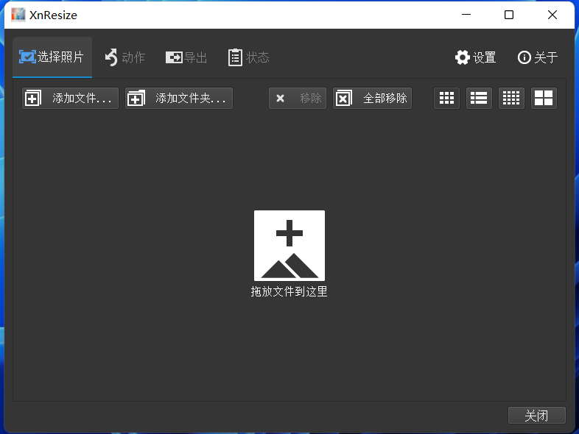Screen dimensions: 579x434
Task: Switch to the 选择照片 tab
Action: point(52,57)
